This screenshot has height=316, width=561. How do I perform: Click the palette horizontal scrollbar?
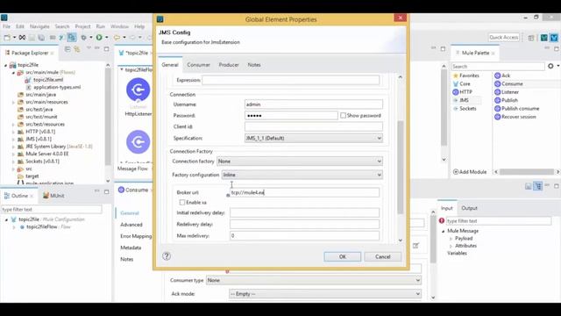click(x=526, y=172)
